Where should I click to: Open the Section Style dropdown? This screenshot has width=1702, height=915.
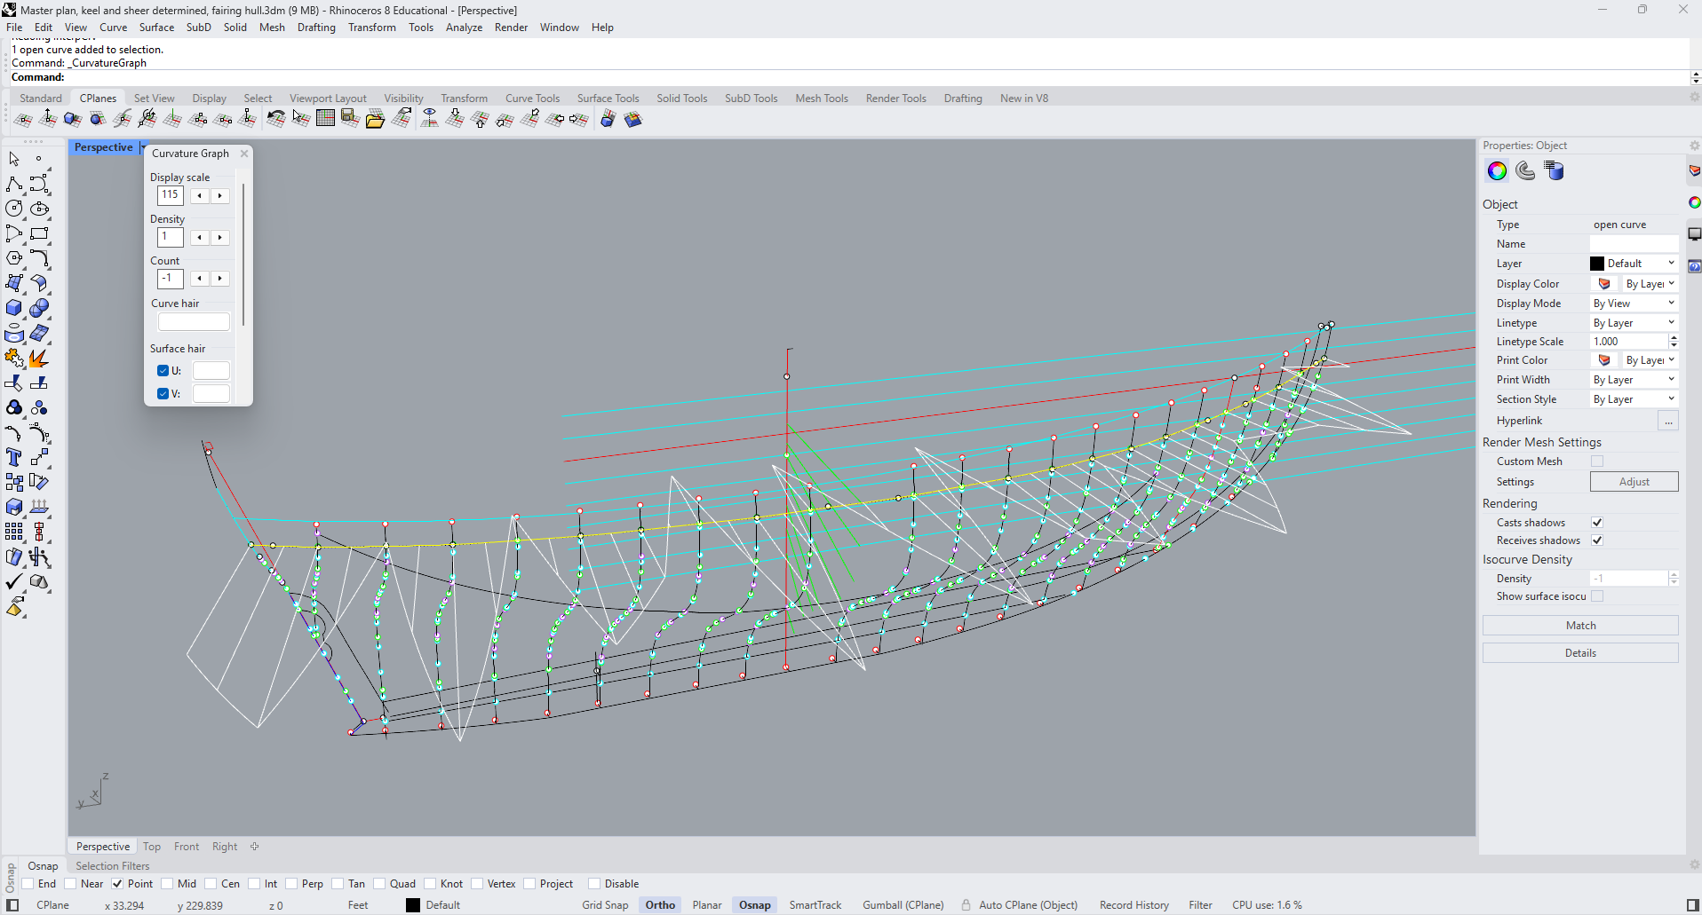[1633, 399]
